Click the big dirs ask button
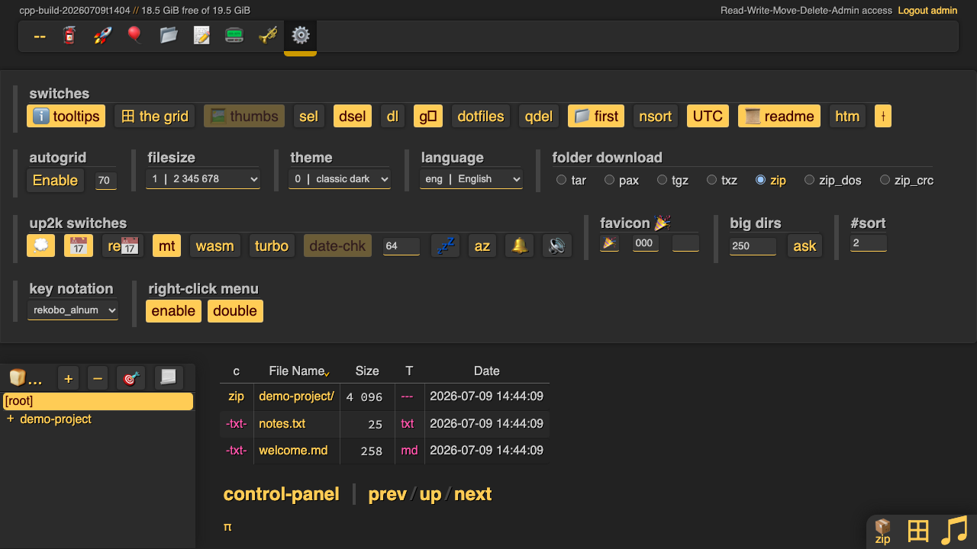 [x=804, y=246]
